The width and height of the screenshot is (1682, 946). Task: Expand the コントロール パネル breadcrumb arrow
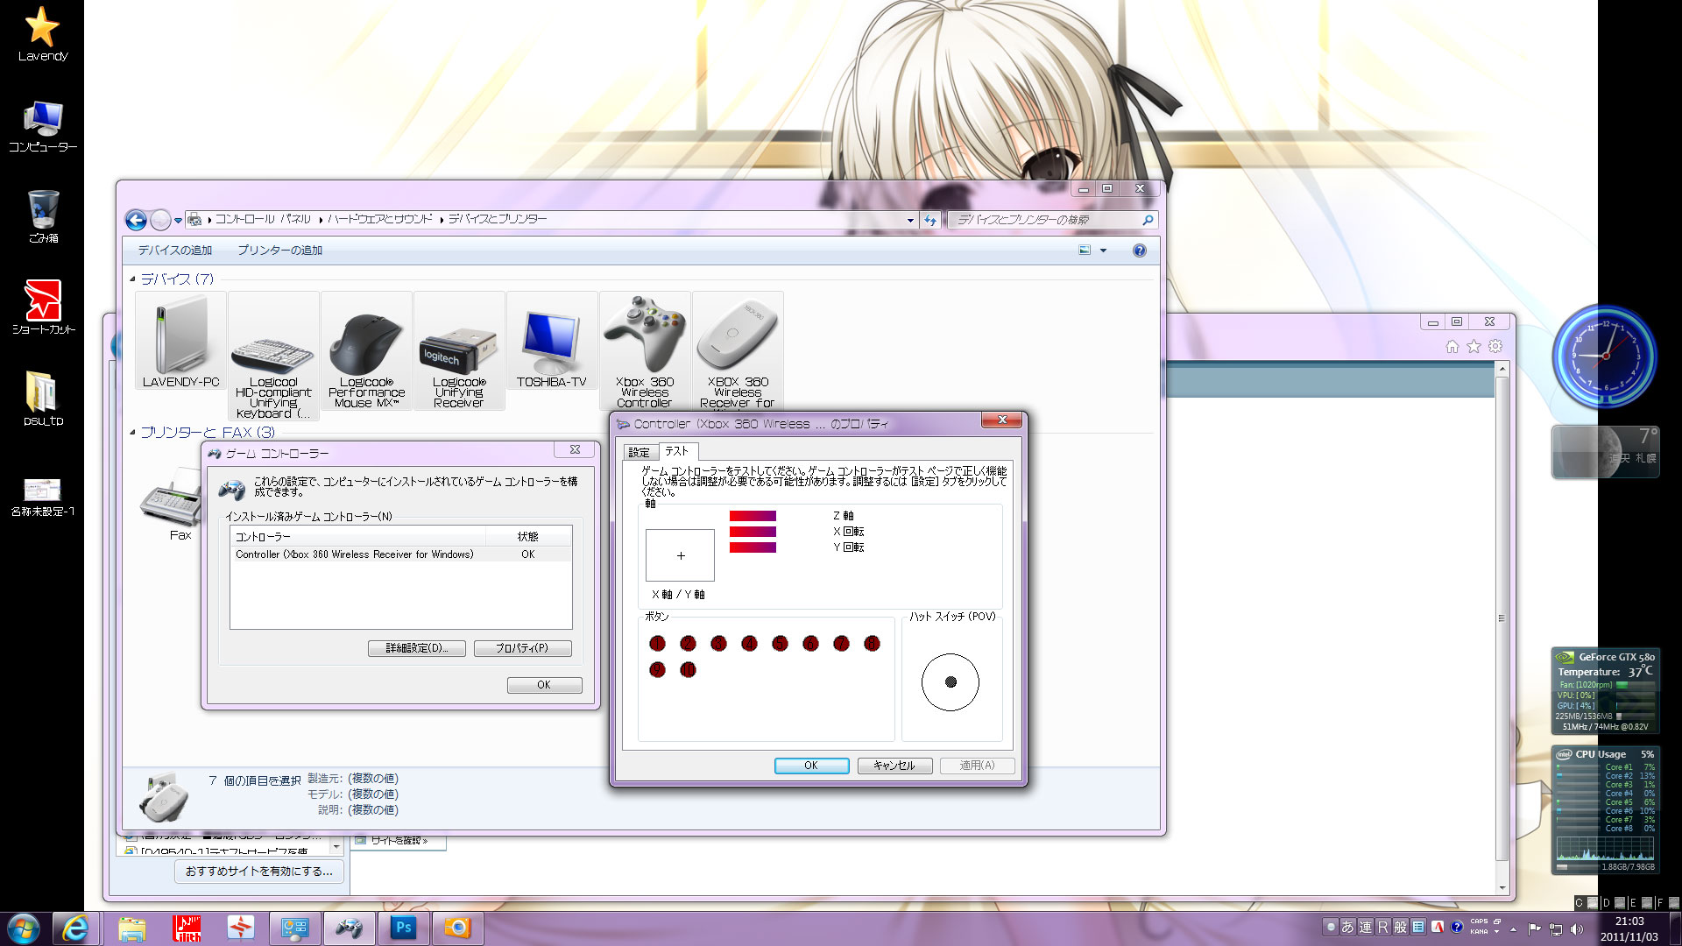coord(321,220)
